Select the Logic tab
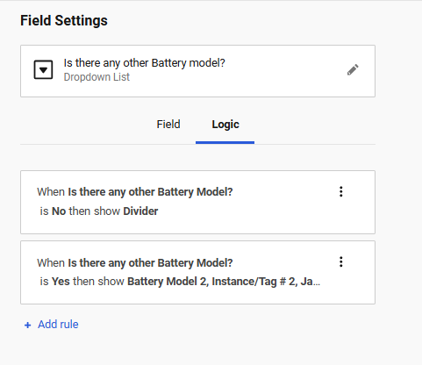 [225, 125]
